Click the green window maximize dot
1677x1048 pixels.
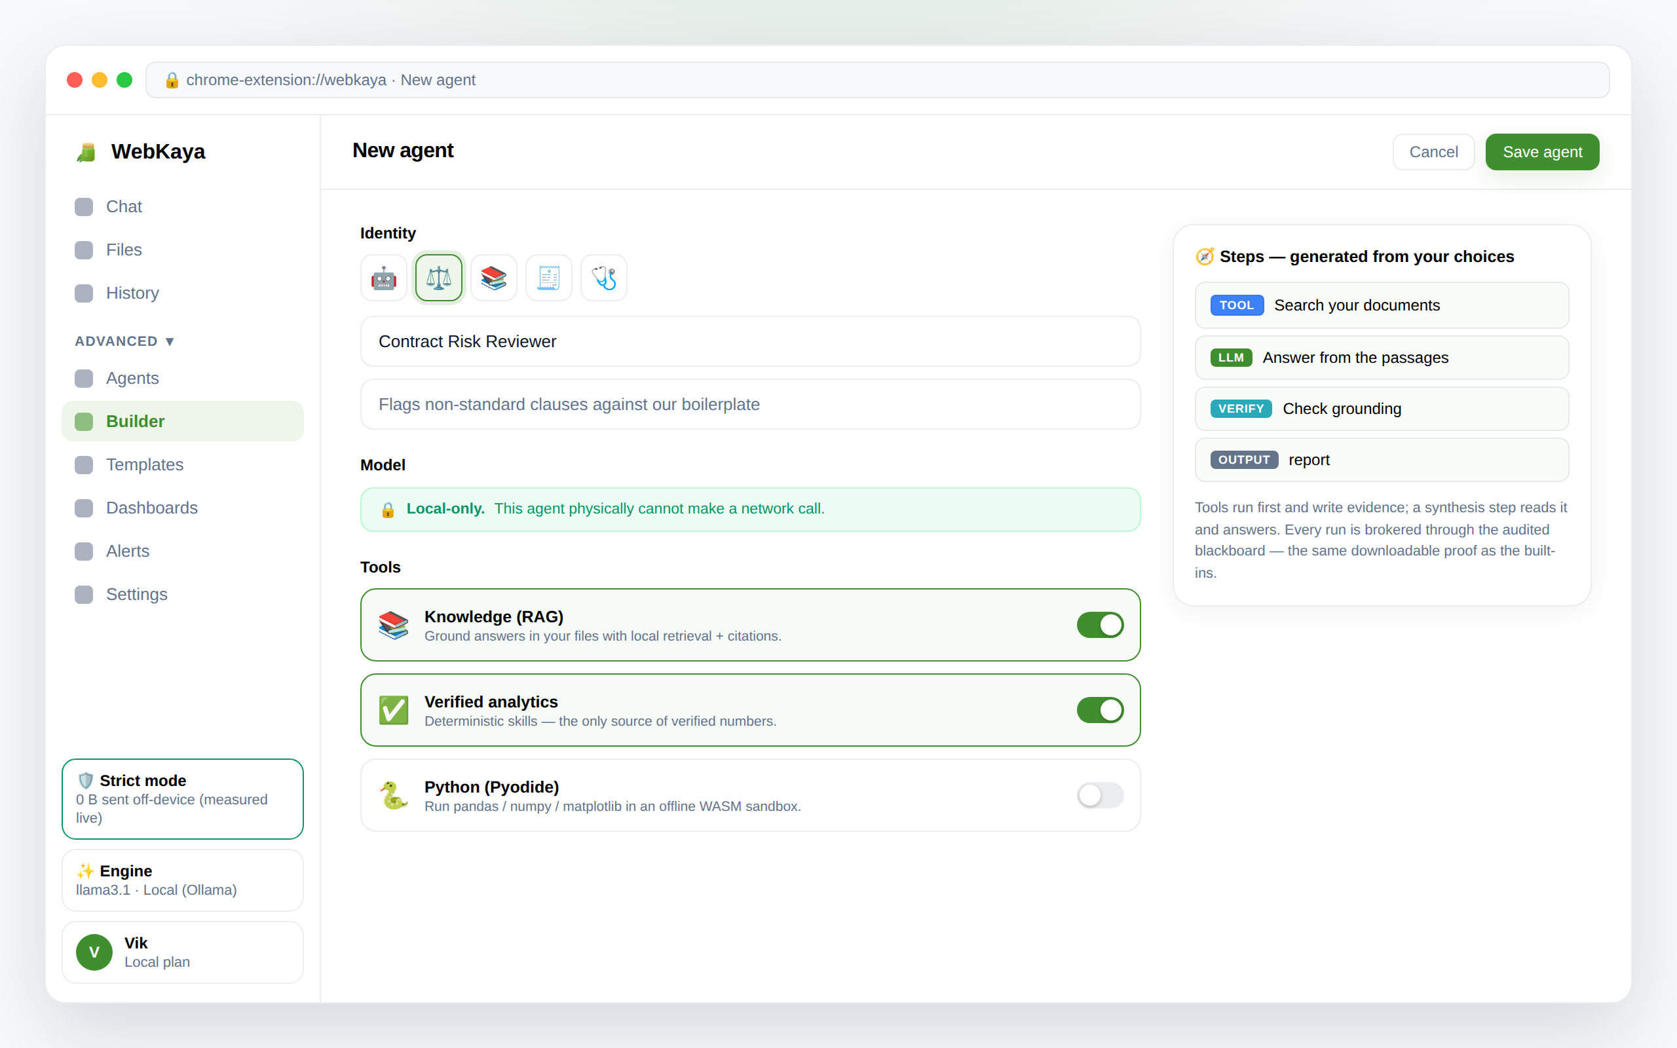coord(124,81)
